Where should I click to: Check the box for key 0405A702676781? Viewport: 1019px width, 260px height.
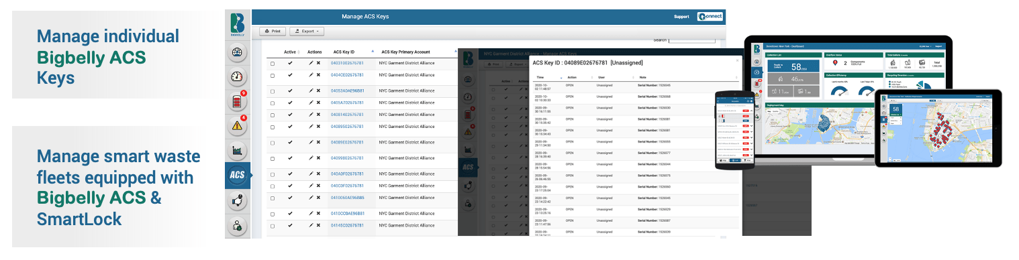273,103
